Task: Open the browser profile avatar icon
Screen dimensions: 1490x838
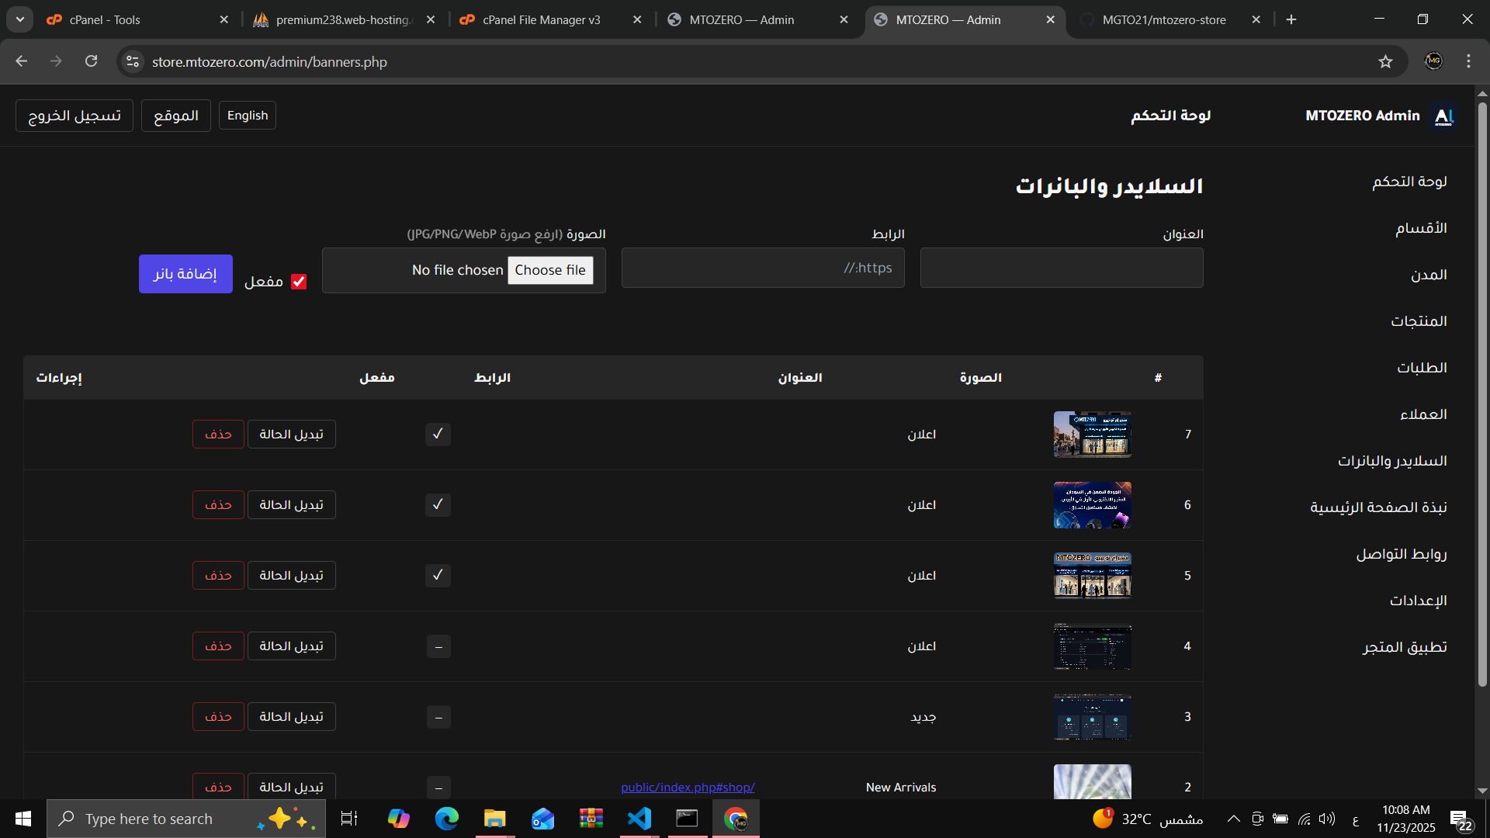Action: click(x=1434, y=61)
